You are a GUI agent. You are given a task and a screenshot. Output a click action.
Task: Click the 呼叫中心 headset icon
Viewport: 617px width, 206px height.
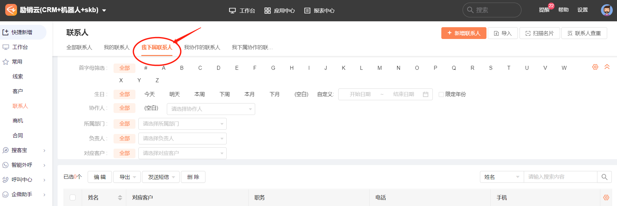(6, 180)
